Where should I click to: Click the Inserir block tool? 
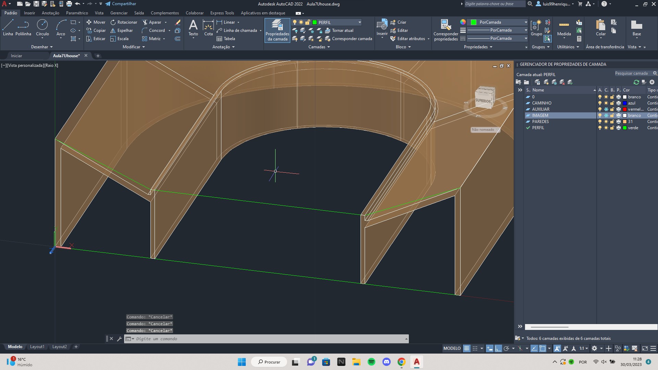tap(382, 27)
